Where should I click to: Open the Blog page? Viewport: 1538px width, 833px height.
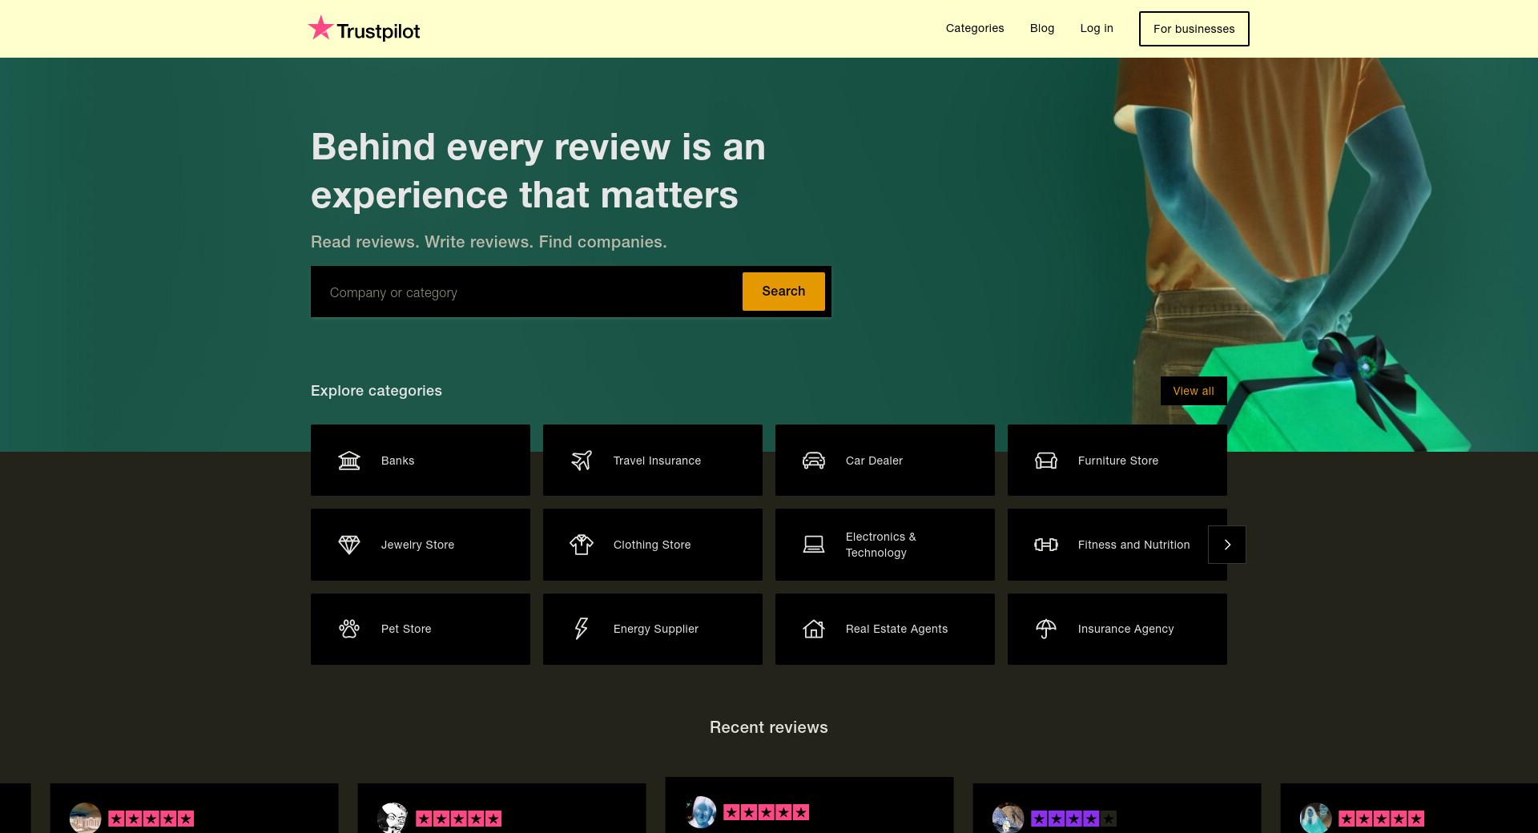click(1042, 28)
